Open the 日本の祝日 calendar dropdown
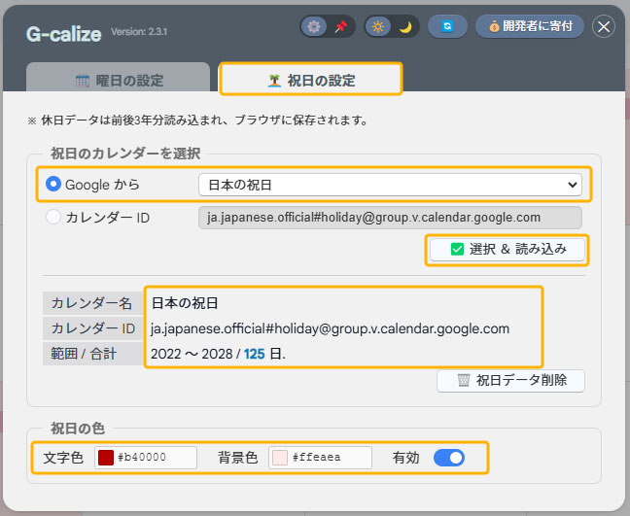The width and height of the screenshot is (630, 516). click(x=390, y=185)
